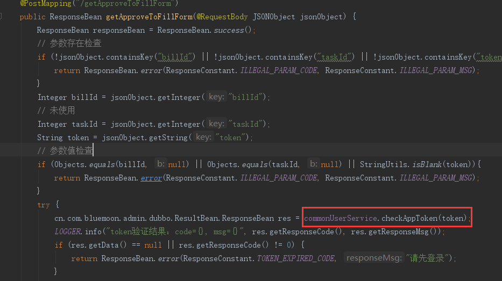Click the underlined error method link
The image size is (502, 281).
point(151,178)
